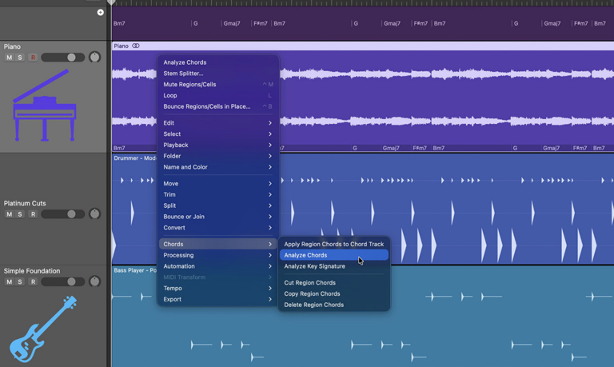Select the Piano track name label
Viewport: 614px width, 367px height.
(12, 46)
